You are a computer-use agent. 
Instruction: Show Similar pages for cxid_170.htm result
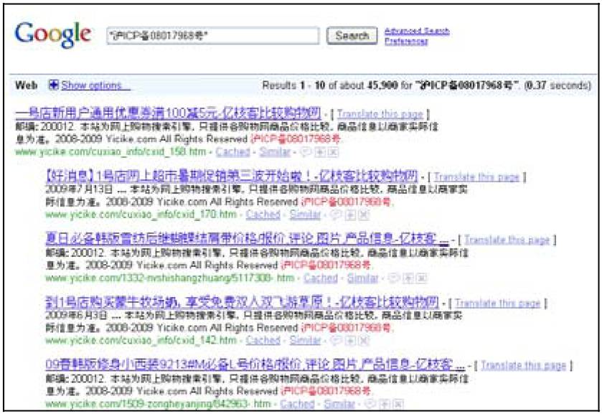[x=305, y=215]
